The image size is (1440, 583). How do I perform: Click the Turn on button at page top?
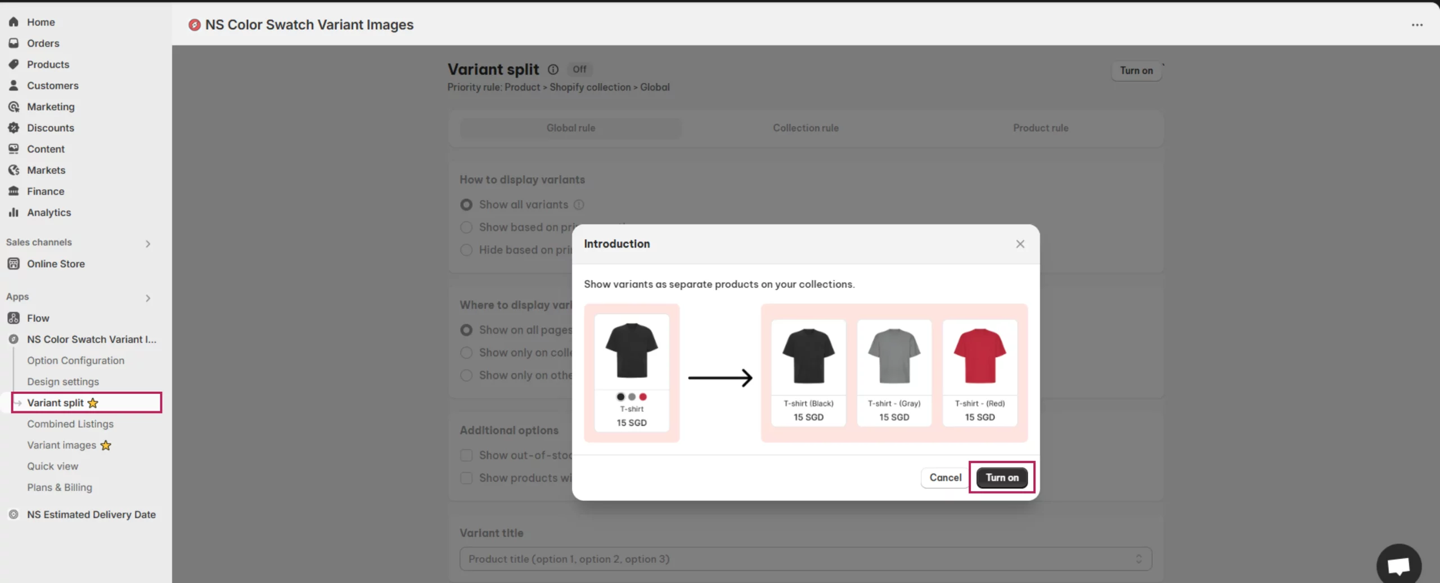pos(1136,71)
